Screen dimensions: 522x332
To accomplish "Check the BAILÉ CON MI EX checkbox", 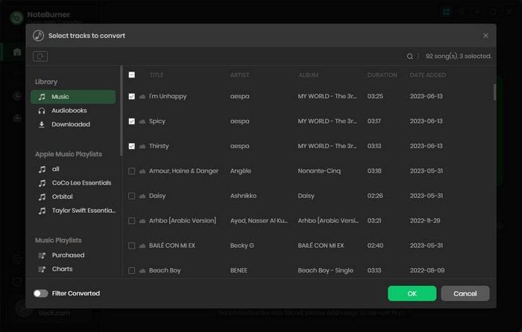I will (x=132, y=246).
